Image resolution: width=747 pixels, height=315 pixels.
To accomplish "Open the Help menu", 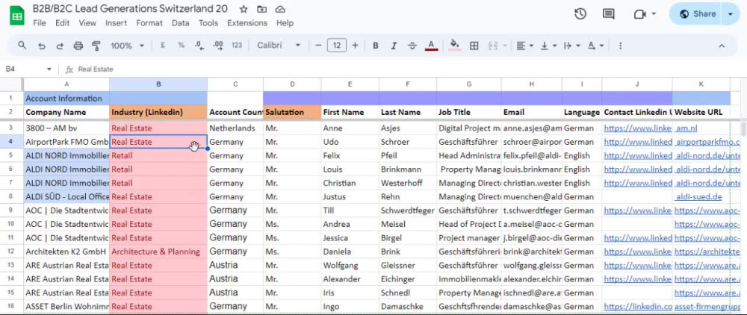I will pyautogui.click(x=285, y=23).
